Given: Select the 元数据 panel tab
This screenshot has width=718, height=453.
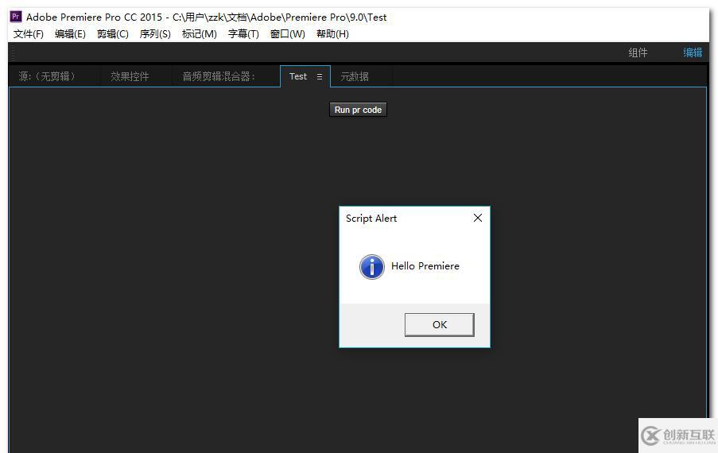Looking at the screenshot, I should [x=355, y=76].
